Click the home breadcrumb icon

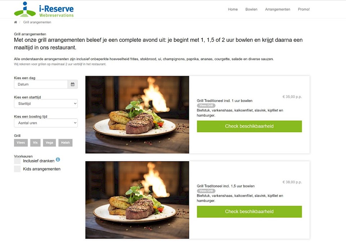15,22
